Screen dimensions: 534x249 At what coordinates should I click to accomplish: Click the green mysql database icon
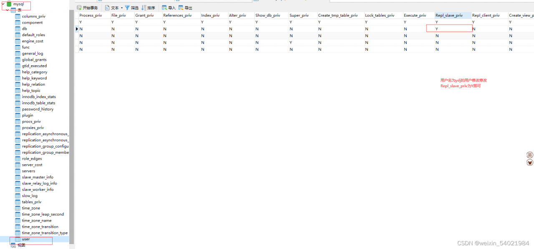click(9, 4)
